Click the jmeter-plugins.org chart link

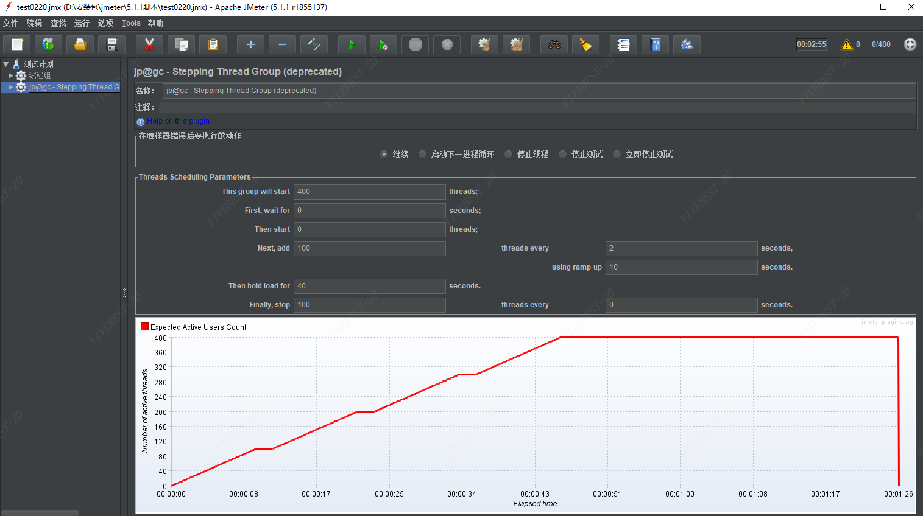[887, 322]
